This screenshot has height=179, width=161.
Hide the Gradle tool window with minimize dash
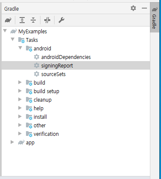point(144,8)
